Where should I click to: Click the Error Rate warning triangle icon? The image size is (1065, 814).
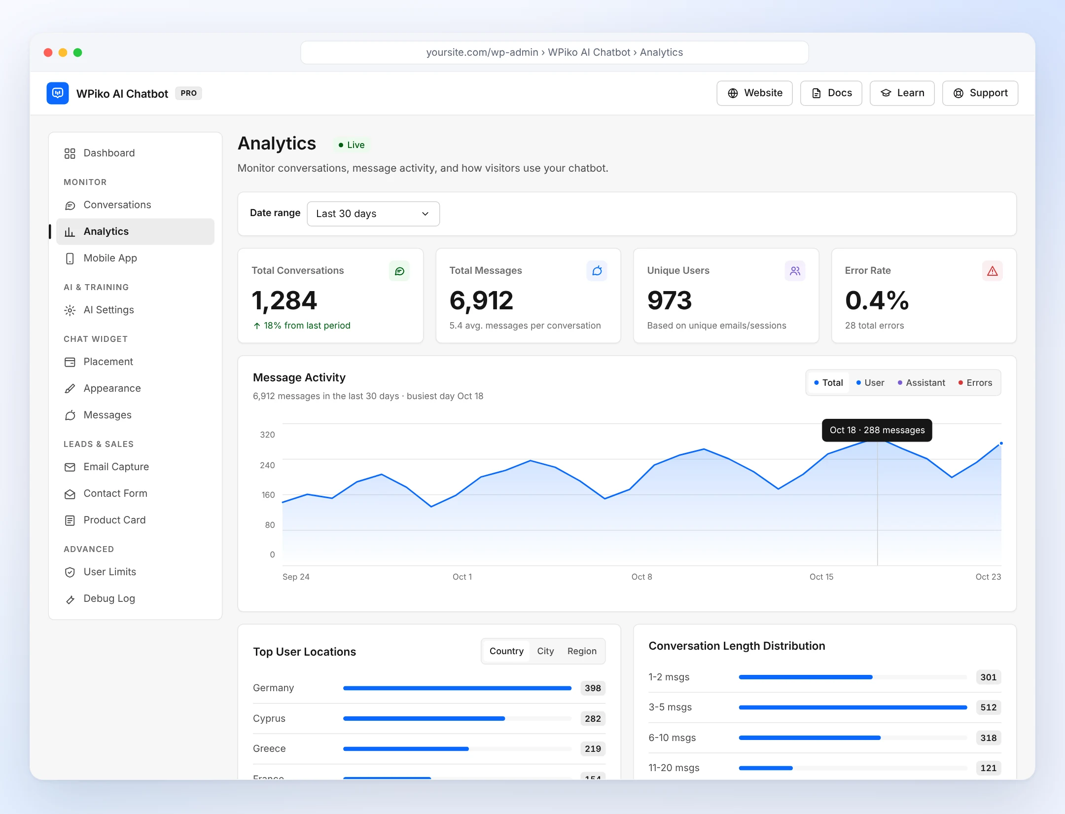993,271
